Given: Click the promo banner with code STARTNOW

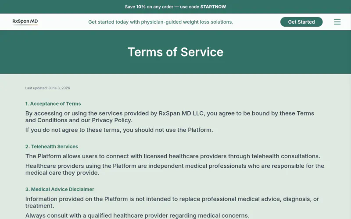Looking at the screenshot, I should 175,7.
